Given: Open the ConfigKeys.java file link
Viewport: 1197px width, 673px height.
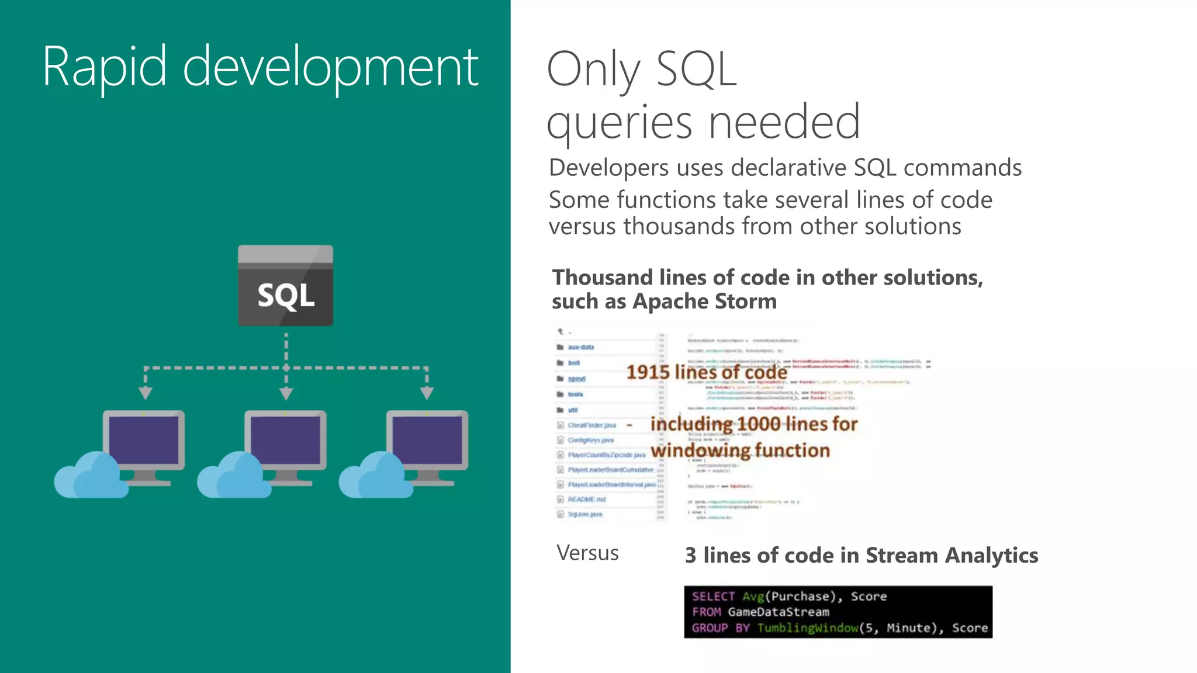Looking at the screenshot, I should pyautogui.click(x=590, y=440).
